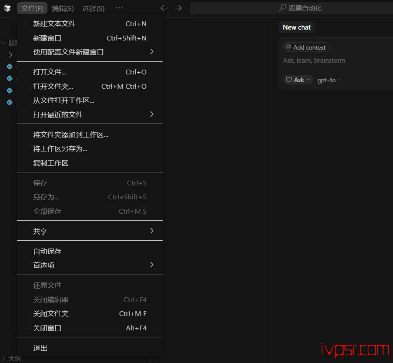Click the back navigation arrow

(164, 8)
